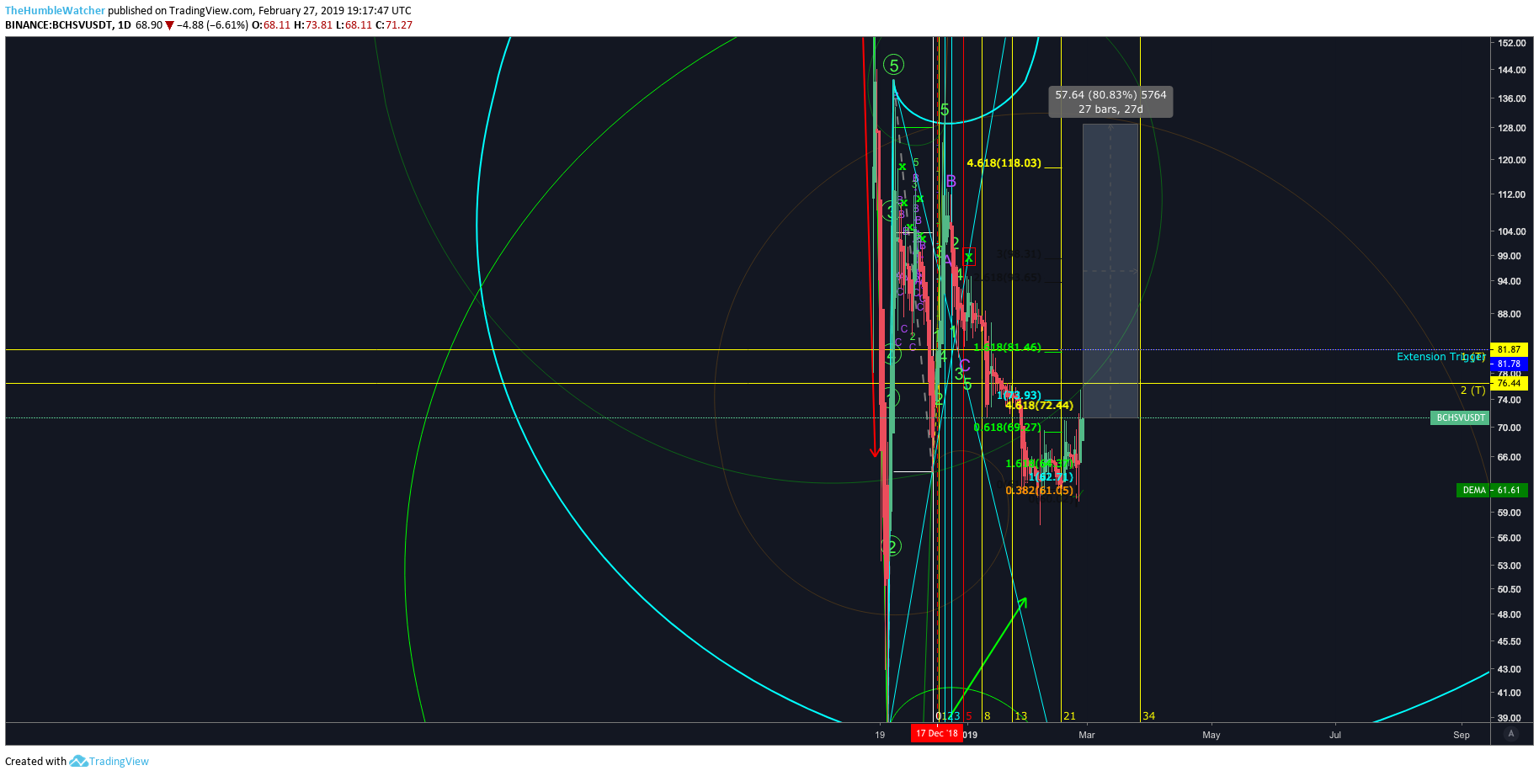Select the circled green 5 wave label

[x=893, y=65]
